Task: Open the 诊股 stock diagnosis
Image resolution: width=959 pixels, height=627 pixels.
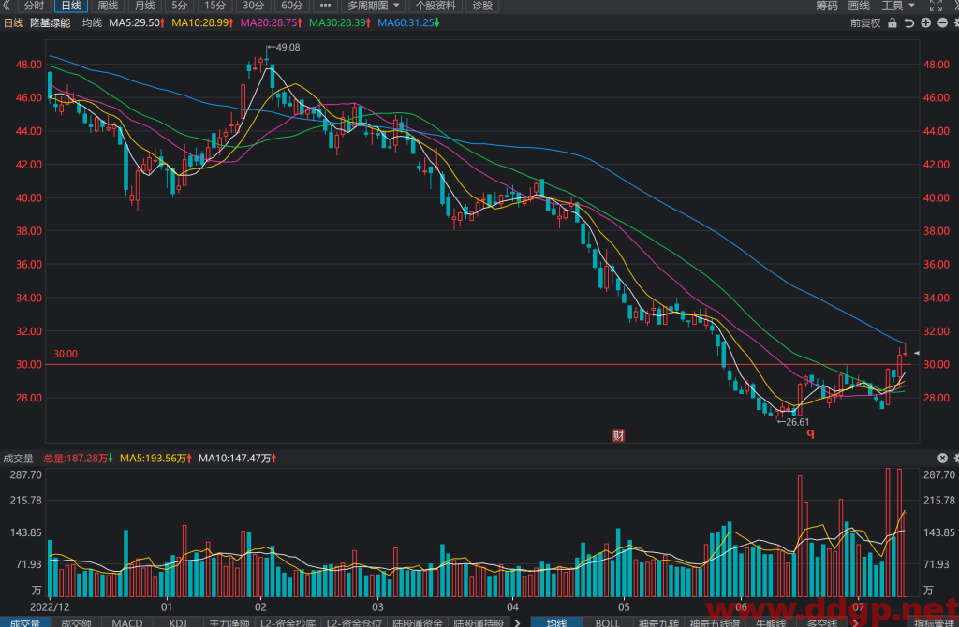Action: tap(482, 6)
